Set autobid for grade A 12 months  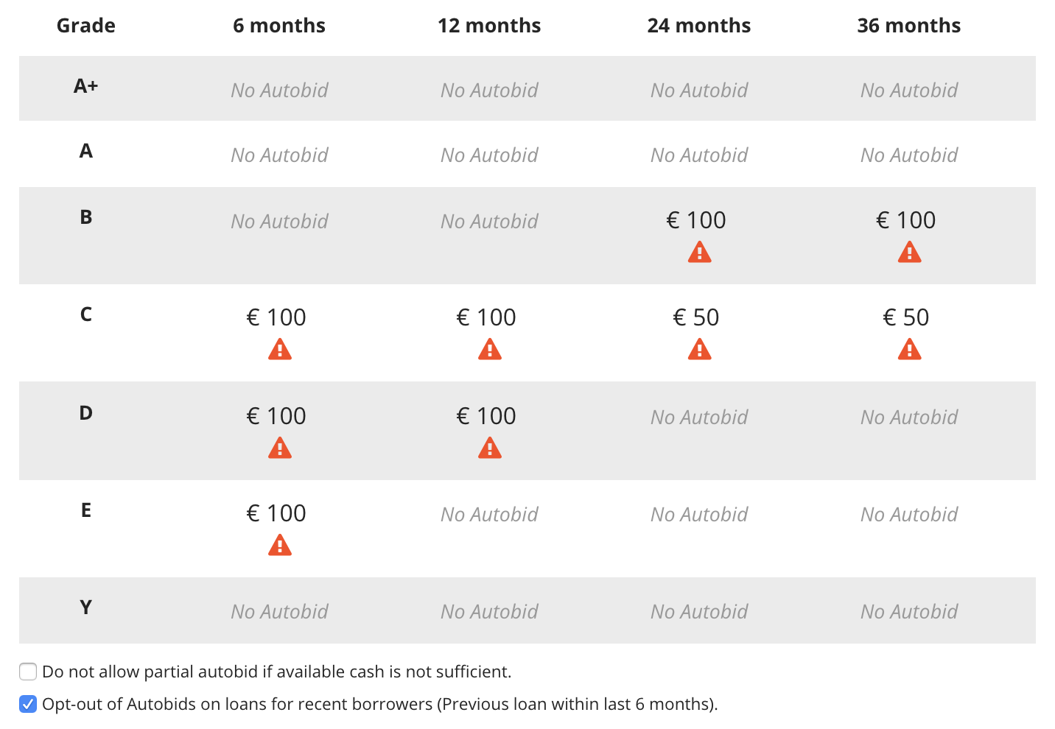tap(489, 155)
